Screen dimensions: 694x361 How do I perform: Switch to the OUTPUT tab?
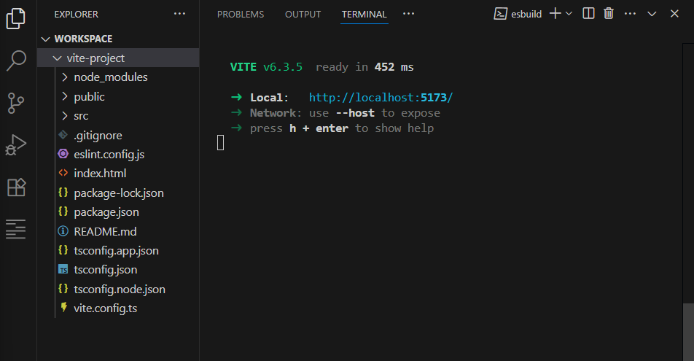coord(303,14)
